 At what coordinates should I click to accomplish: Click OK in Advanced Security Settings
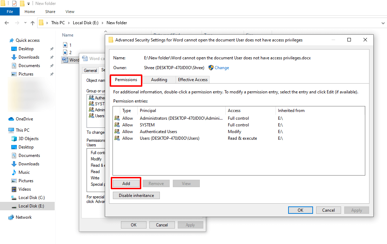[300, 210]
